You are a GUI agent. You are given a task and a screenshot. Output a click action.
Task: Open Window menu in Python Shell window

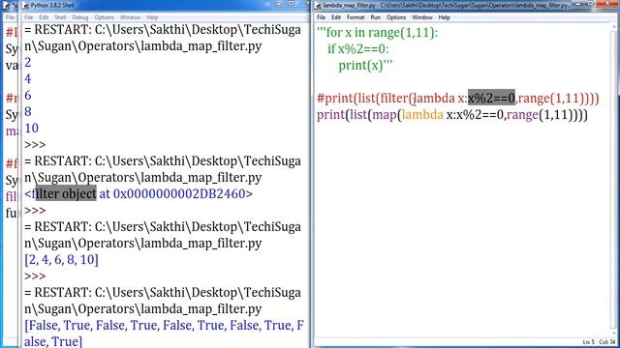130,17
